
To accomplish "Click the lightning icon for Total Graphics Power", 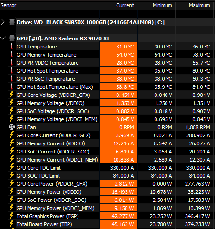I will [12, 216].
